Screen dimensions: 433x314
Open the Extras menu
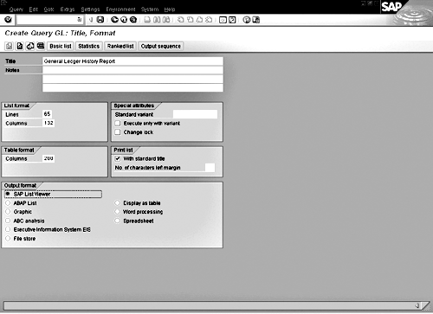[68, 10]
